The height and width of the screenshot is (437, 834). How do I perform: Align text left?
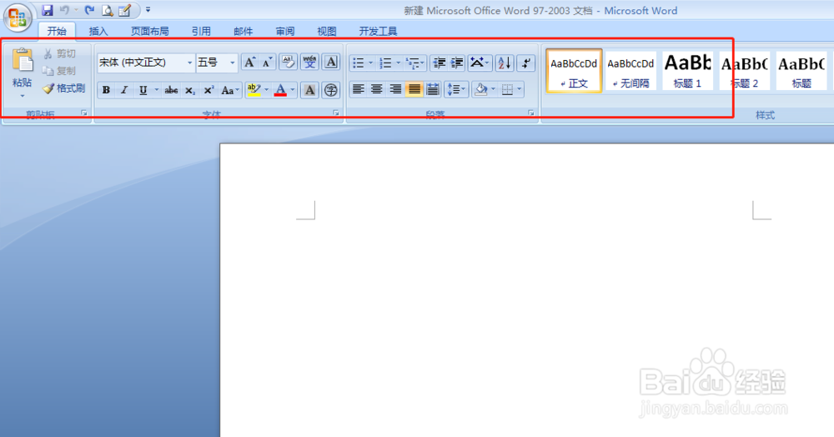click(359, 89)
